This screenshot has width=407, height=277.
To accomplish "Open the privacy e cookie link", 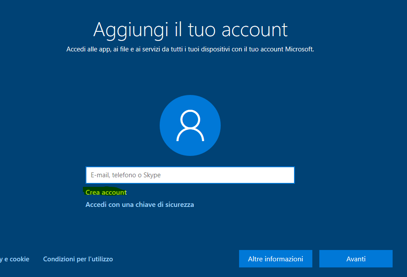I will (14, 259).
